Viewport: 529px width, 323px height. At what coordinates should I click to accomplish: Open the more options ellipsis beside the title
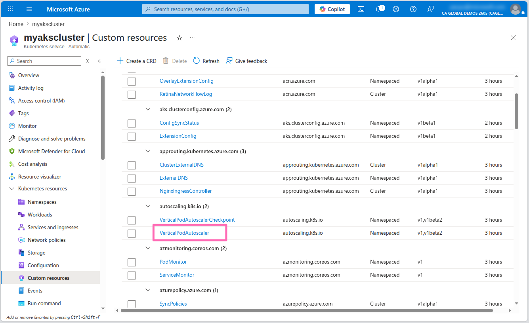tap(192, 38)
